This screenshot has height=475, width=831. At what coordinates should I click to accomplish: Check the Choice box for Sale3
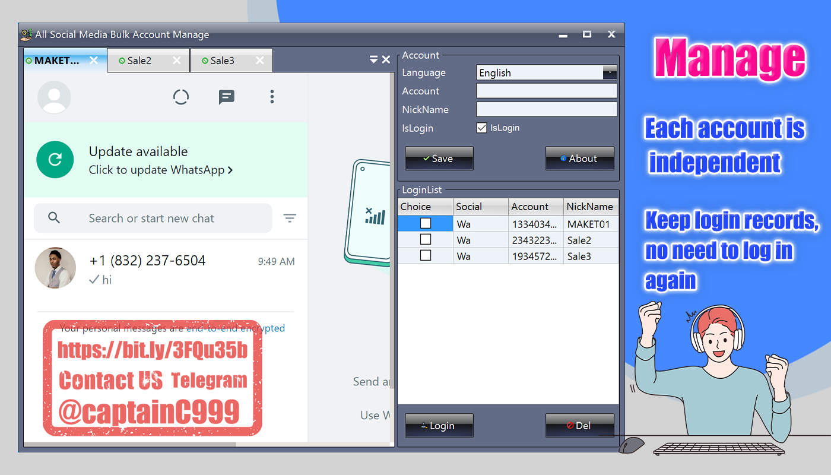click(426, 255)
